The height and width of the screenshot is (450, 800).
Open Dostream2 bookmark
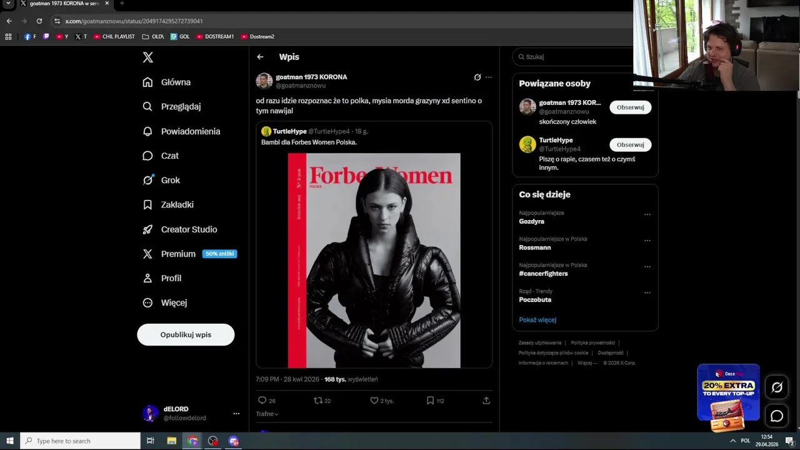(x=257, y=37)
